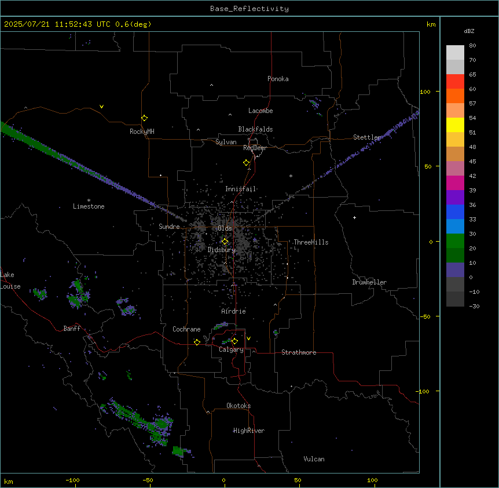Click the Stettler town label
Screen dimensions: 499x488
pyautogui.click(x=367, y=137)
